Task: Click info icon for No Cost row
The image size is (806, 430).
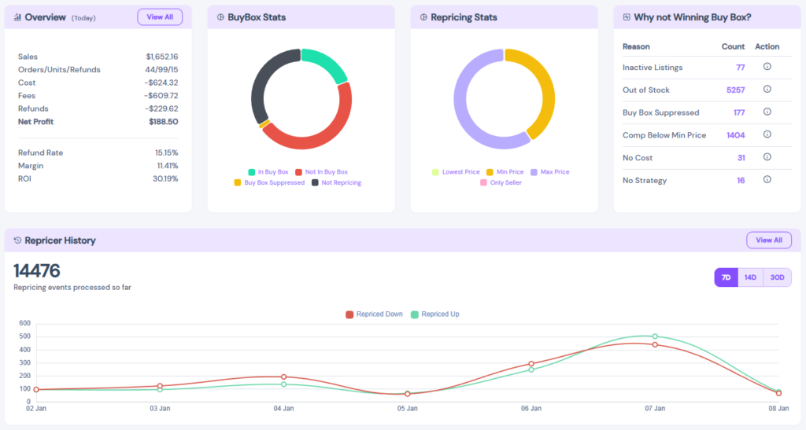Action: coord(767,157)
